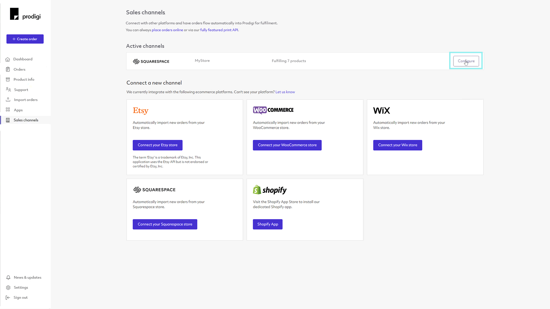The image size is (550, 309).
Task: Click the fully featured print API link
Action: (219, 30)
